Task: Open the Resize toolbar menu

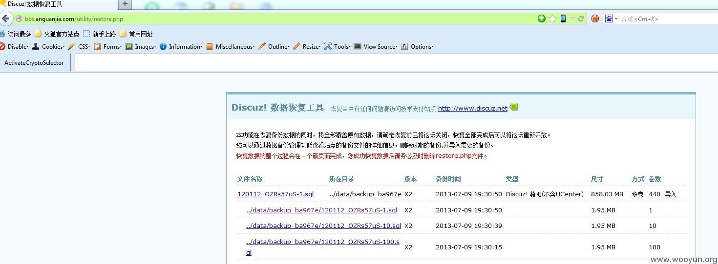Action: [x=307, y=47]
